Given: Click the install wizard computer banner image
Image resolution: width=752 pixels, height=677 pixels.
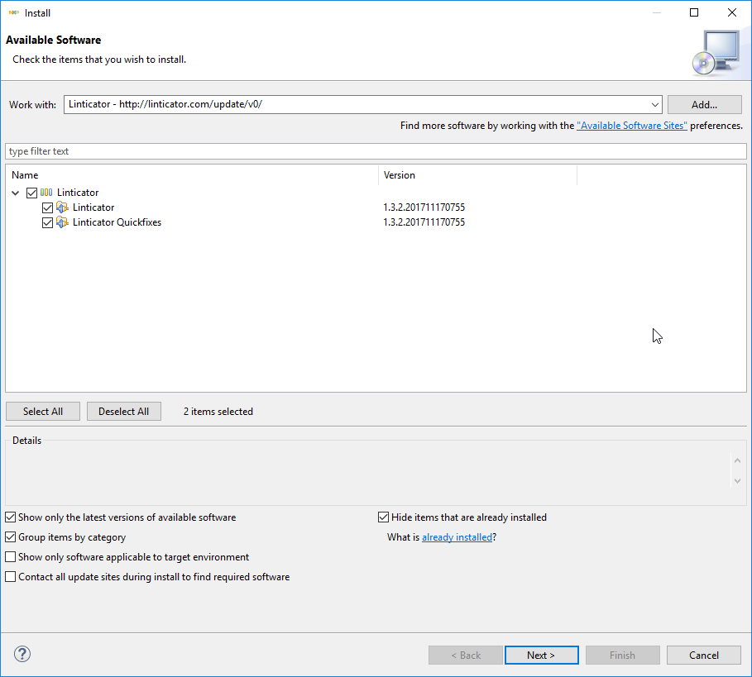Looking at the screenshot, I should 716,53.
